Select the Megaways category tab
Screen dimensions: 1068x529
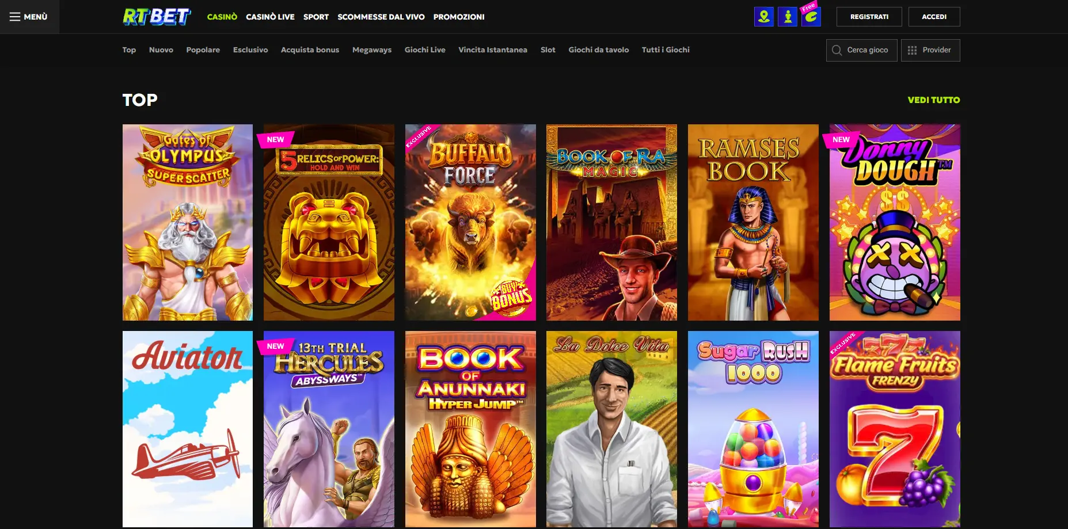click(371, 50)
